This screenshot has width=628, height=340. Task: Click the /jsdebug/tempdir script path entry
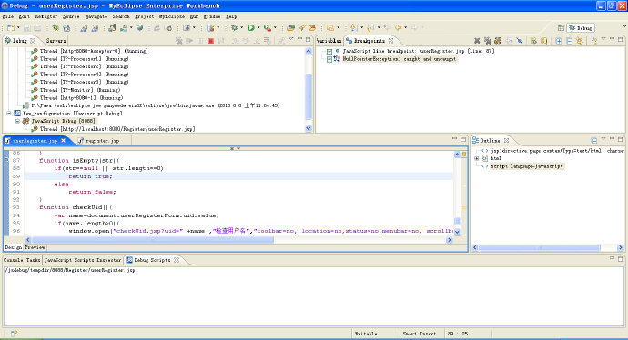(70, 270)
